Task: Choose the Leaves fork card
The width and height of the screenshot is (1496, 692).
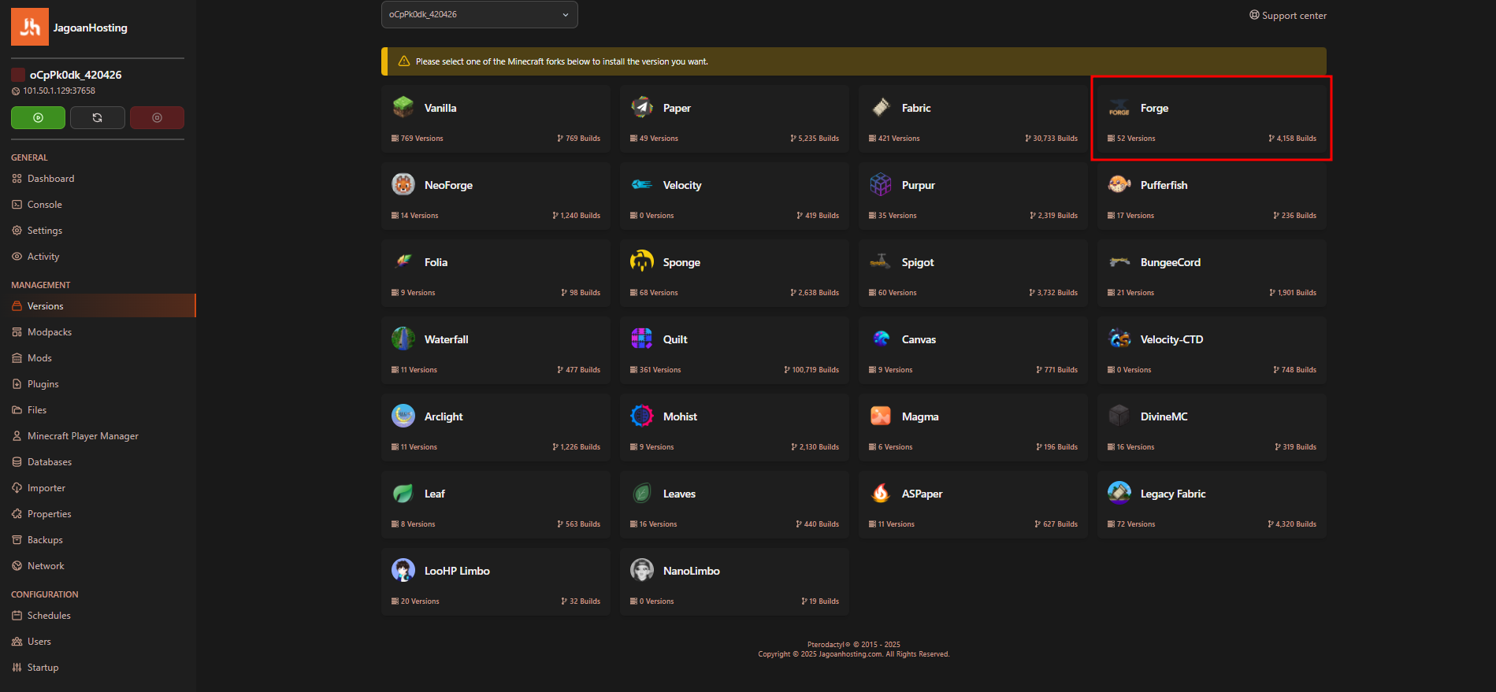Action: [734, 505]
